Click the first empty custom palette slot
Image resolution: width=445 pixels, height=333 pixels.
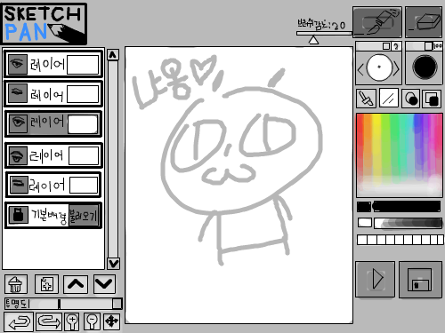pyautogui.click(x=362, y=240)
